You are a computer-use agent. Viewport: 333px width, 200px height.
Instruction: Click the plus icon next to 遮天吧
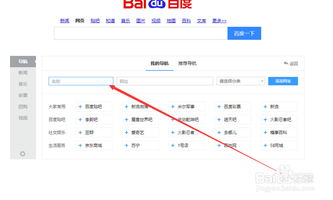pyautogui.click(x=219, y=120)
